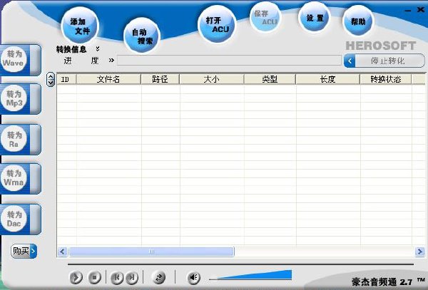Click 打开ACU to open an ACU file
Viewport: 428px width, 290px height.
217,24
